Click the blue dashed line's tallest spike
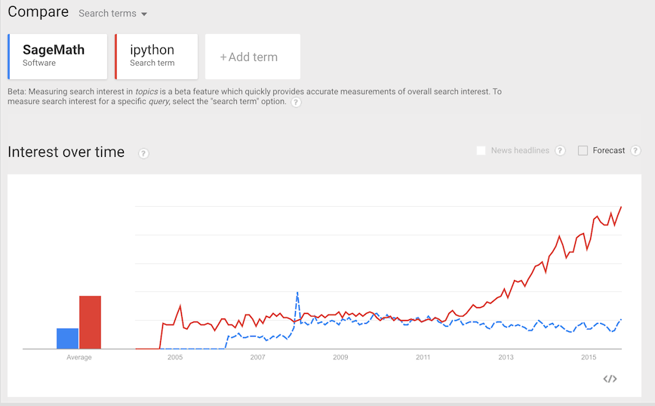The height and width of the screenshot is (406, 655). [297, 293]
